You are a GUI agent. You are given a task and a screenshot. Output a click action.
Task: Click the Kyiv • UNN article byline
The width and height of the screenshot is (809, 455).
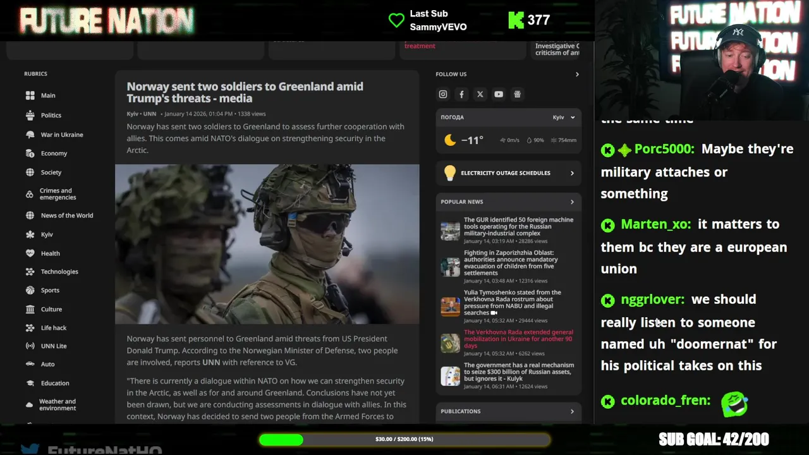coord(142,114)
